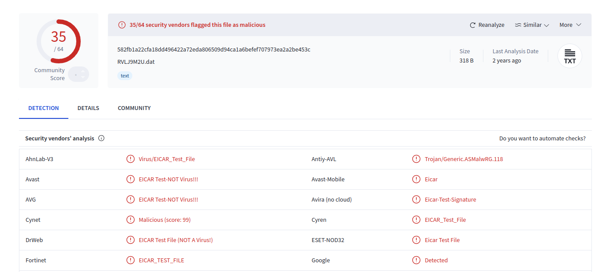Click the TXT file type icon

point(570,56)
